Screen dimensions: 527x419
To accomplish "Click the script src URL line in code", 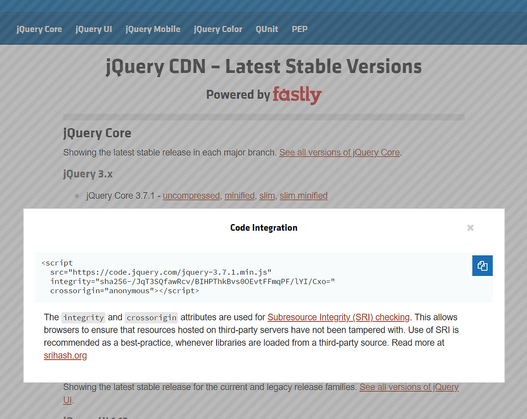I will (x=161, y=272).
